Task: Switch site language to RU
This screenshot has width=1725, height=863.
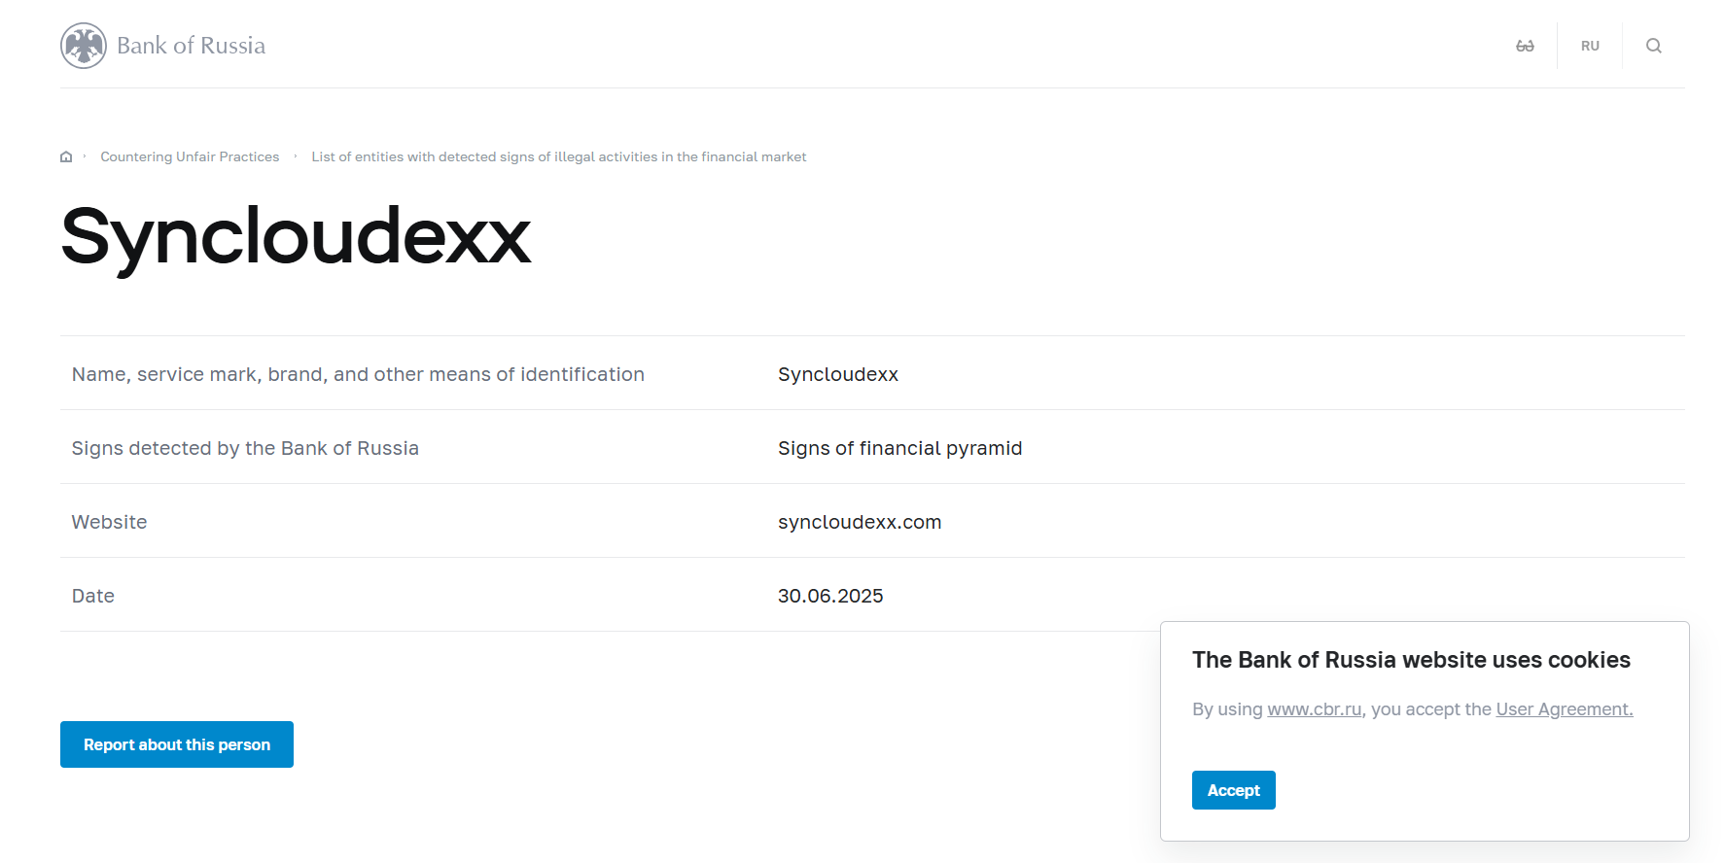Action: (1590, 46)
